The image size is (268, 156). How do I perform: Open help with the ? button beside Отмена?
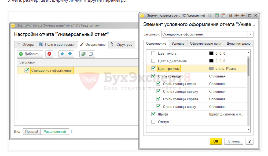(249, 141)
